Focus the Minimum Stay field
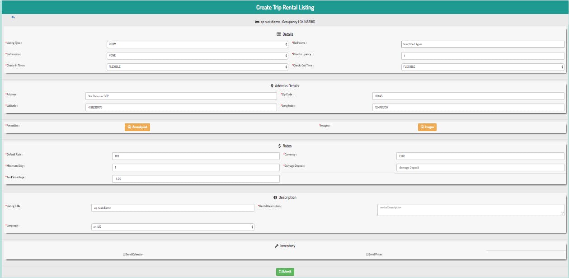569x278 pixels. point(196,167)
